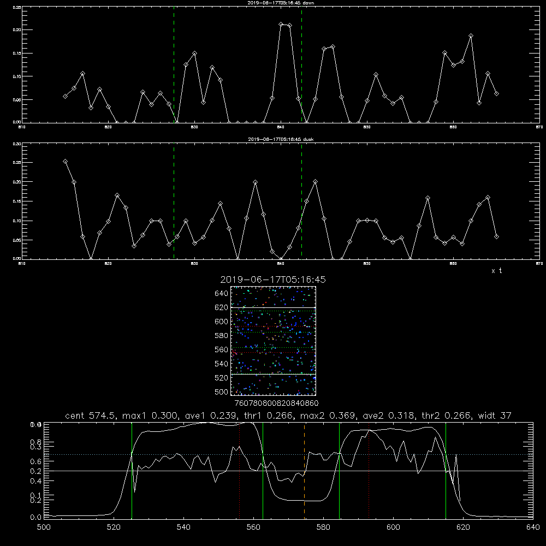
Task: Click the "widt 37" header value
Action: (495, 416)
